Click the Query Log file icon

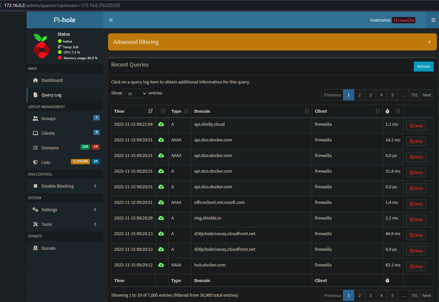(x=35, y=95)
